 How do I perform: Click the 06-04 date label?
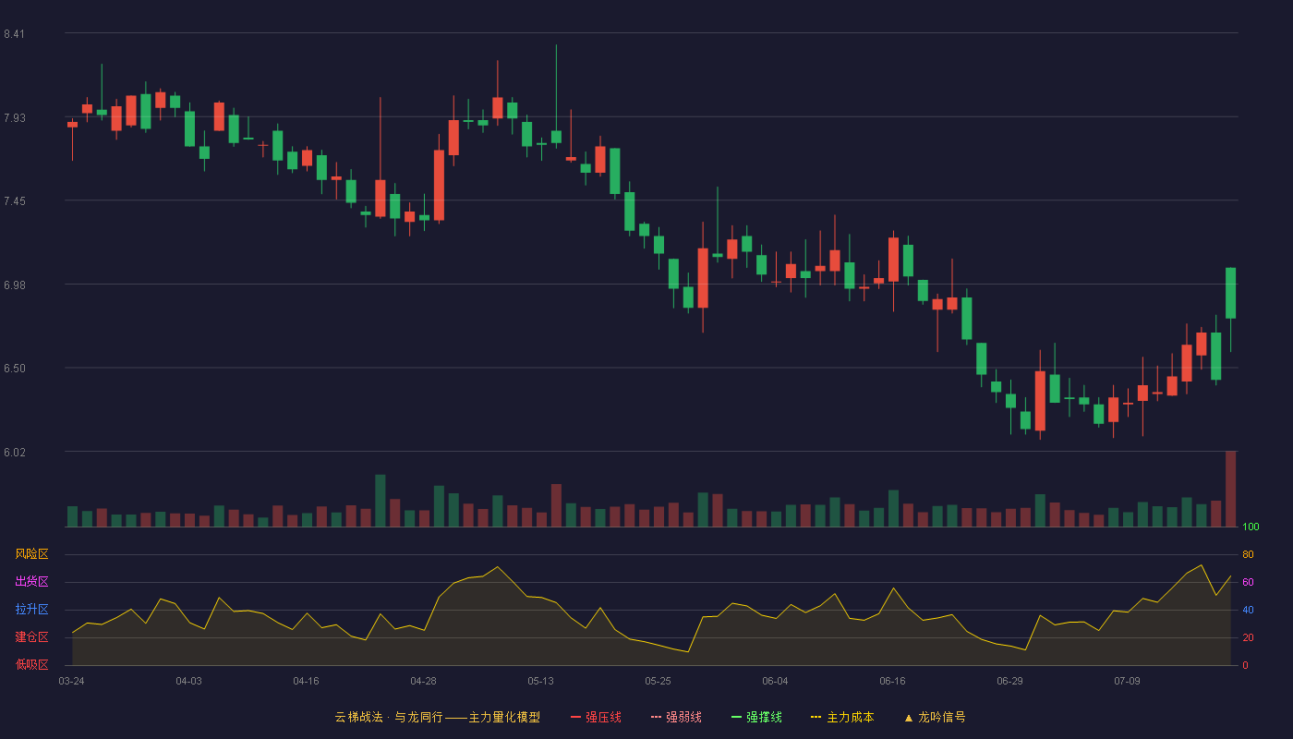coord(776,681)
